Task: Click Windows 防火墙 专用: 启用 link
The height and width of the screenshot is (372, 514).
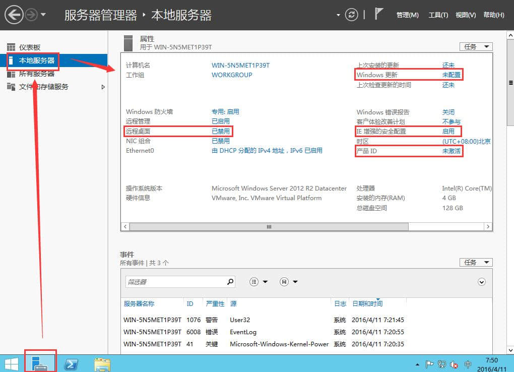Action: tap(225, 111)
